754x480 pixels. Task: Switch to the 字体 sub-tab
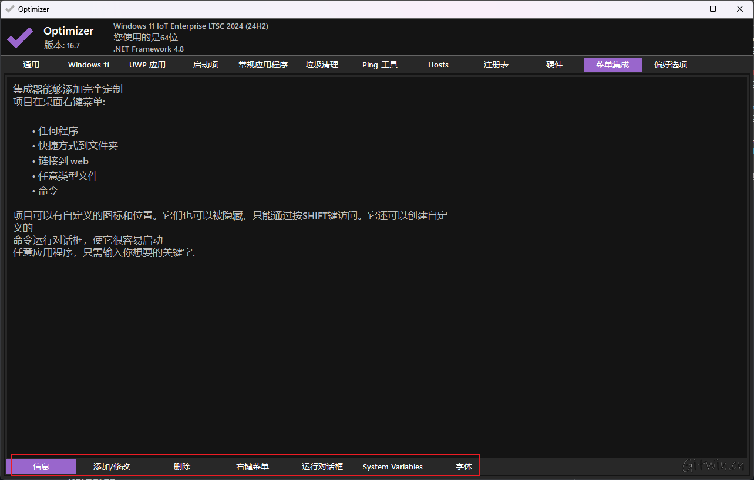coord(463,467)
